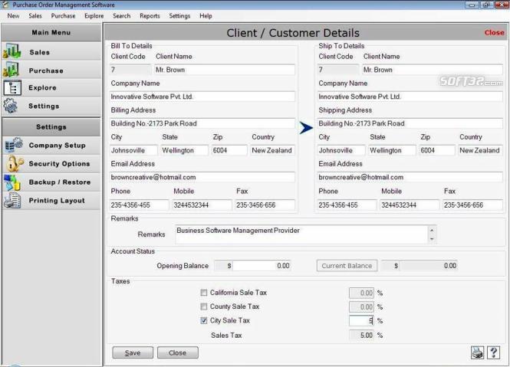The width and height of the screenshot is (510, 367).
Task: Open the Purchase section in Main Menu
Action: 51,70
